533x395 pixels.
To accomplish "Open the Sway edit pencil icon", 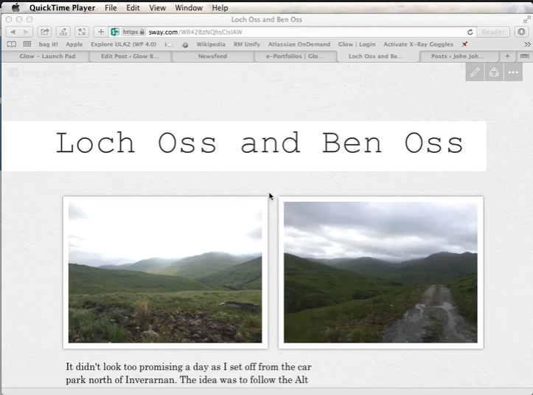I will pyautogui.click(x=475, y=72).
